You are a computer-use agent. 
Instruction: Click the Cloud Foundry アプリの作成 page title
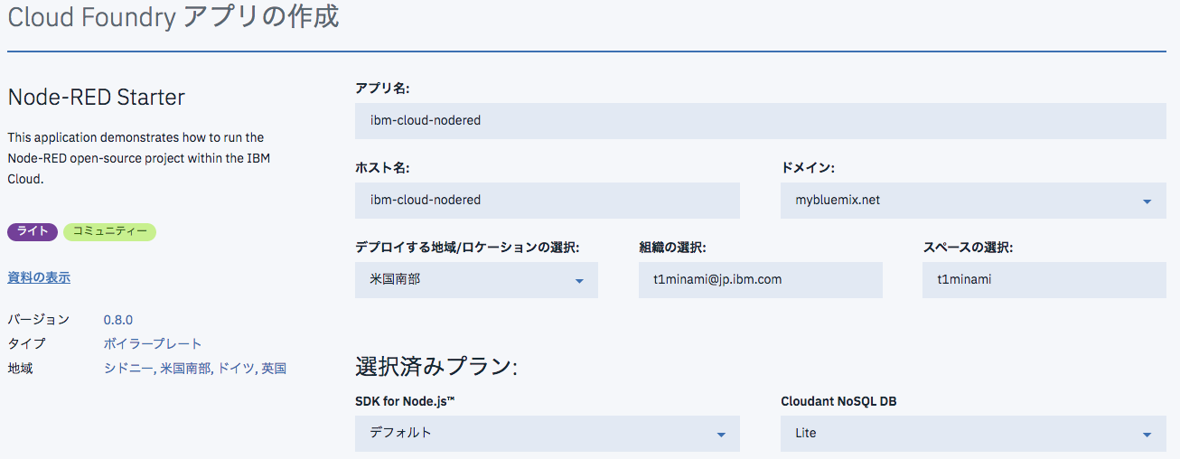tap(173, 17)
